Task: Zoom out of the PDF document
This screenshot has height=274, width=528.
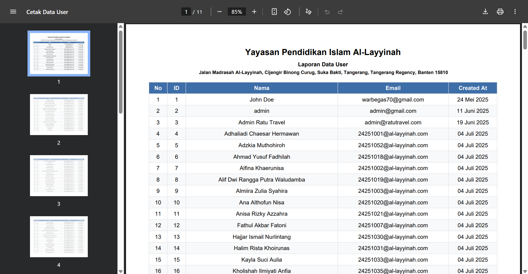Action: 219,12
